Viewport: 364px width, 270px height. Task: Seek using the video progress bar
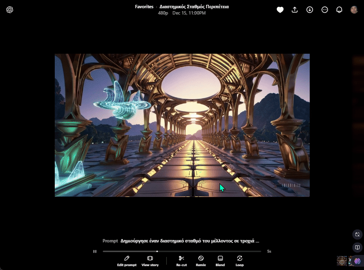182,251
